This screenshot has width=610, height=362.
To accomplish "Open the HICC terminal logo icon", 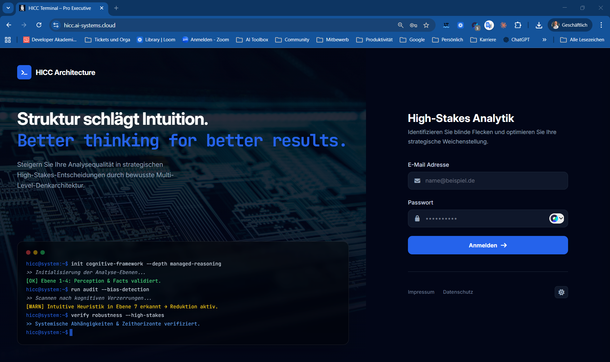I will coord(24,72).
